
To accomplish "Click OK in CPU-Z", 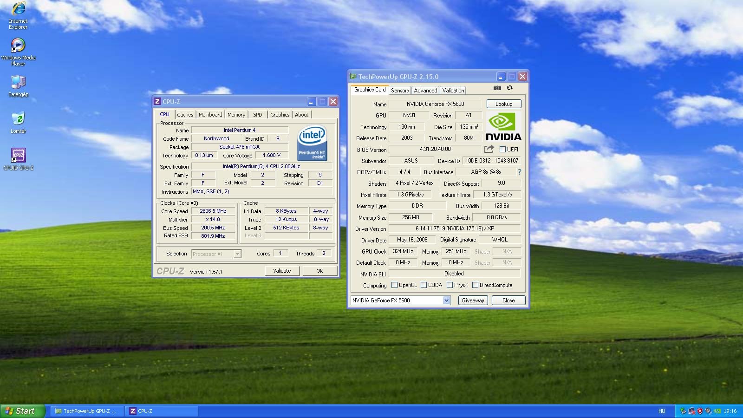I will 319,271.
